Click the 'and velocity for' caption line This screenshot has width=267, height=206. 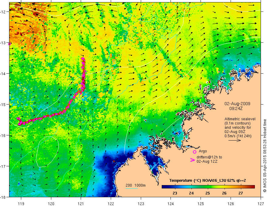tap(238, 127)
